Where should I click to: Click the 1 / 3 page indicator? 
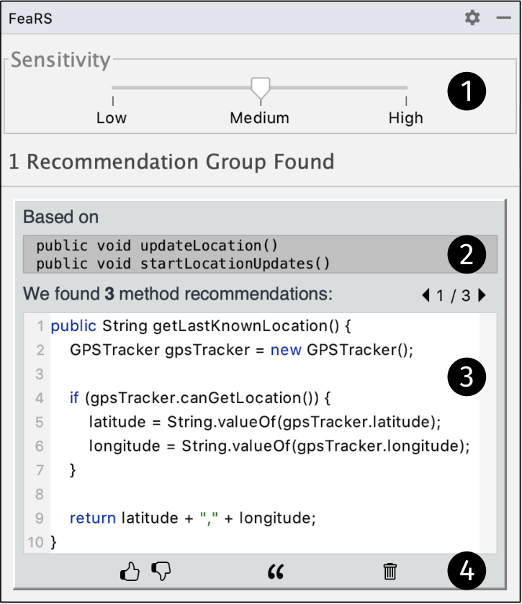point(454,296)
